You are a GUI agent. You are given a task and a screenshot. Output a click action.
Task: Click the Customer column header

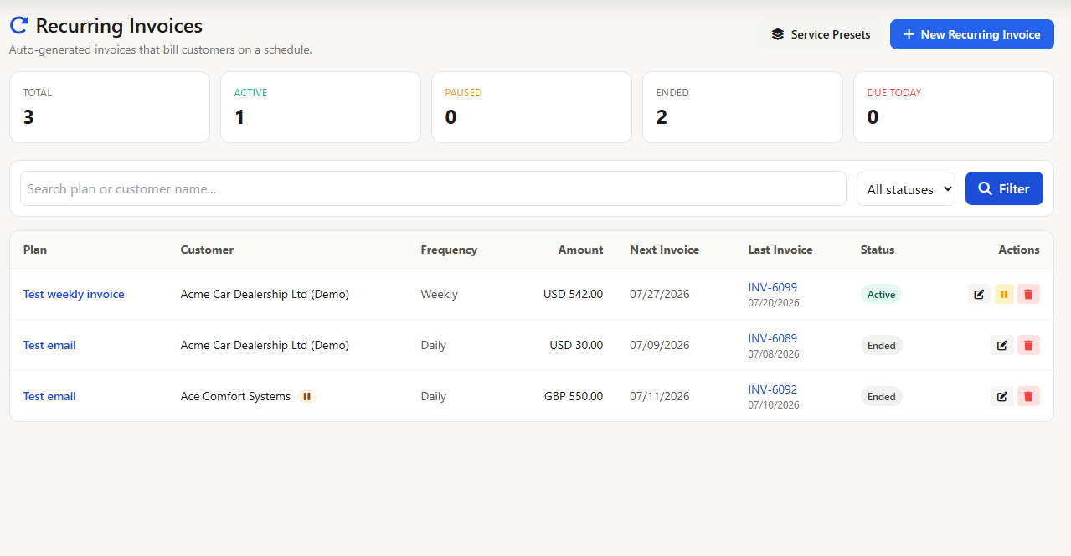[x=207, y=250]
